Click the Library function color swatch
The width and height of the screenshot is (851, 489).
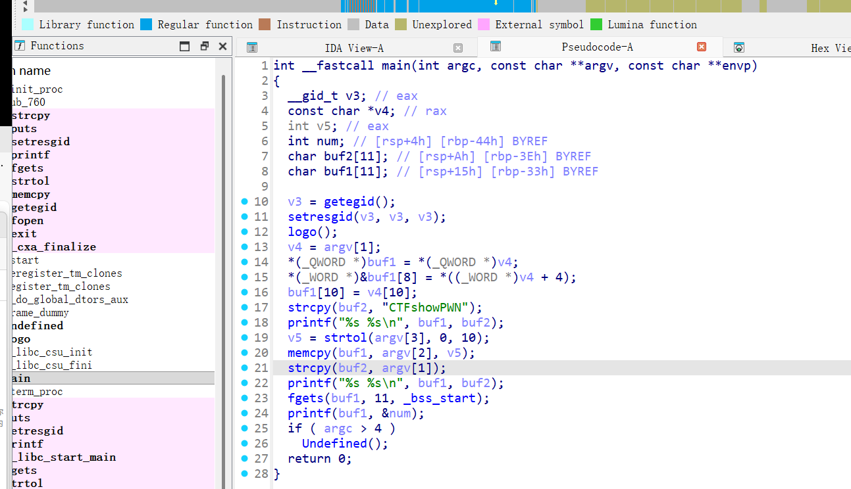tap(28, 24)
